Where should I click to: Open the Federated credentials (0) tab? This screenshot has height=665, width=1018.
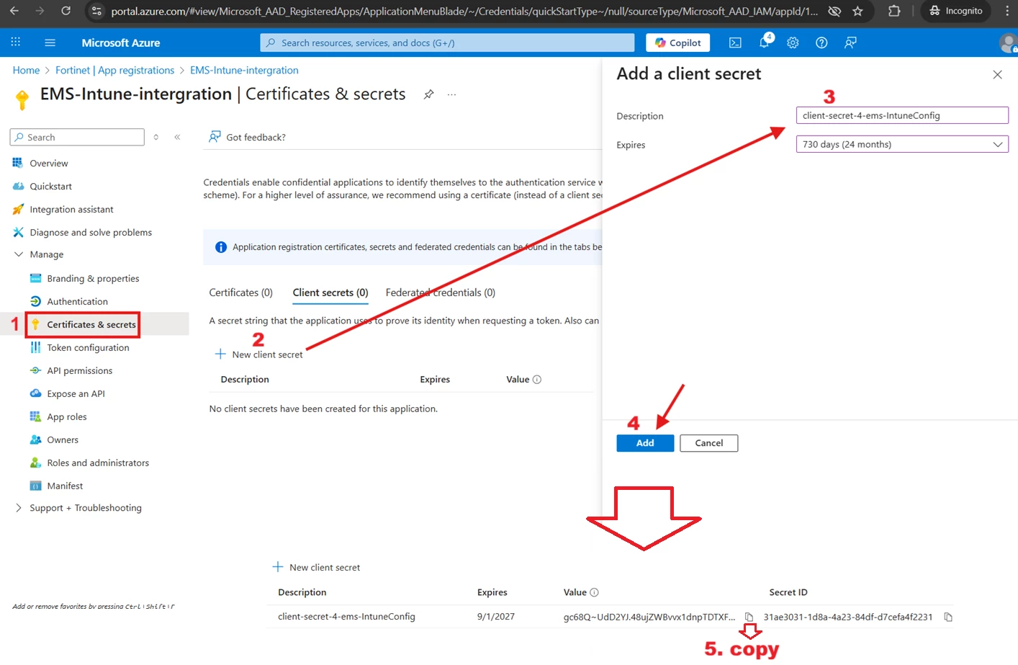[441, 293]
